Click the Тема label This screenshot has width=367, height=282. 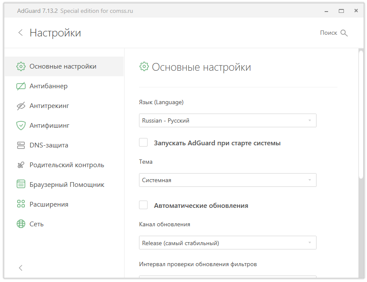(x=145, y=162)
